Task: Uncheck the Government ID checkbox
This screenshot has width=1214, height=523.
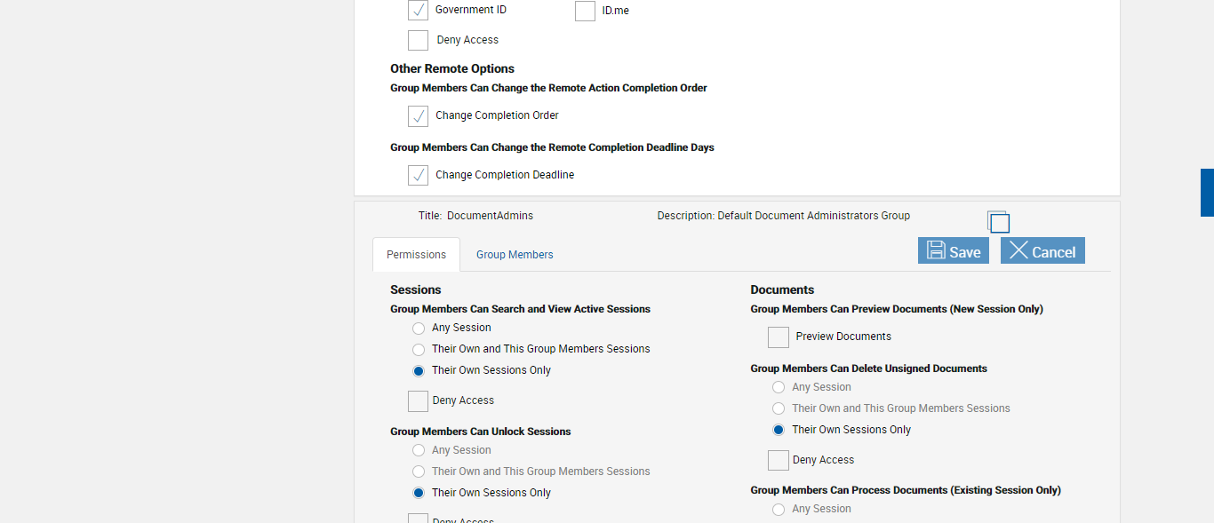Action: [419, 11]
